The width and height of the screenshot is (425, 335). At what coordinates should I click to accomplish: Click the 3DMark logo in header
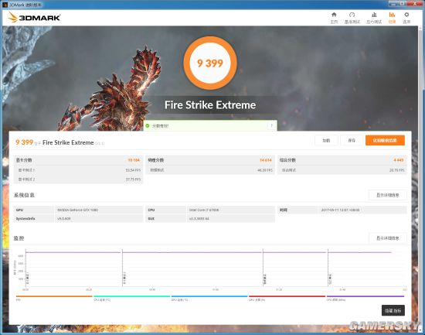pos(34,17)
